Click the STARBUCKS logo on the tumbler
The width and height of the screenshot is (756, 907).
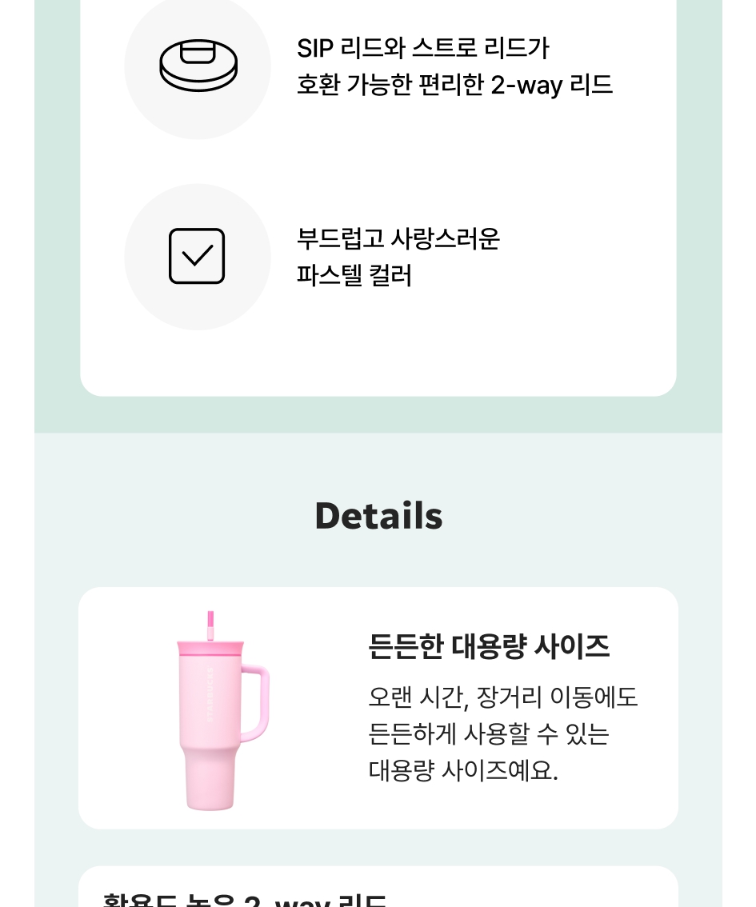click(210, 693)
